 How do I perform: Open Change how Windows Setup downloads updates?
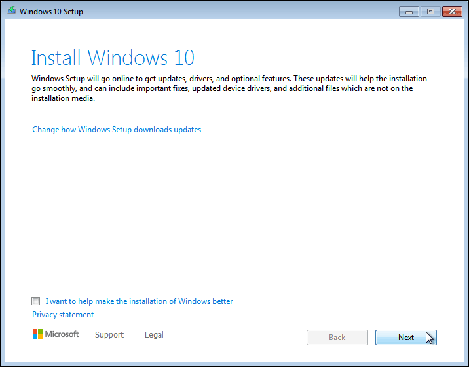117,130
